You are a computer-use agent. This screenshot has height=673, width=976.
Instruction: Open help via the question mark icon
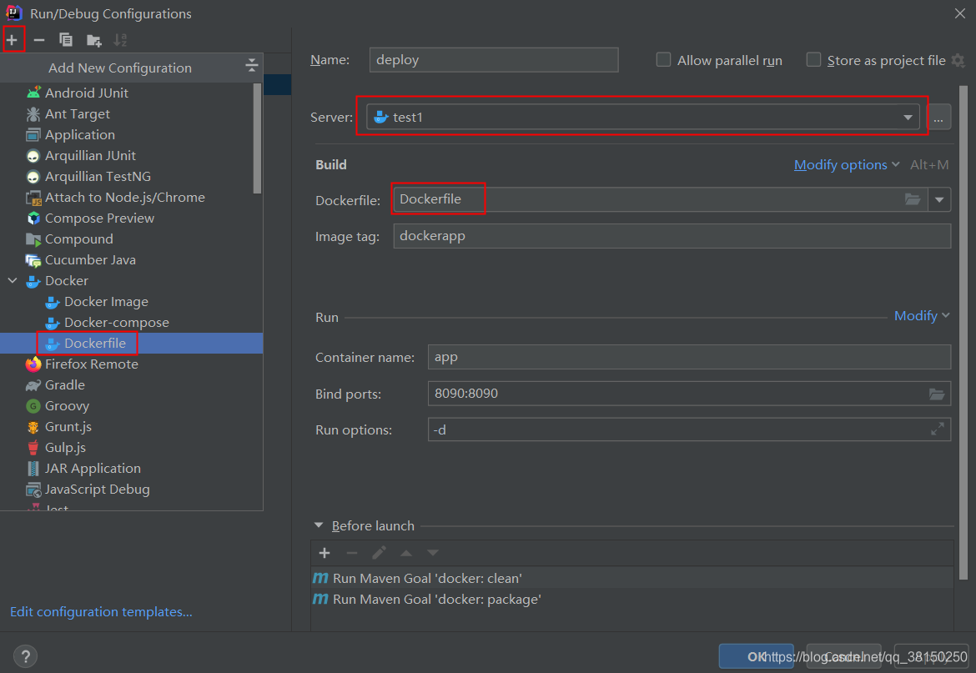[25, 655]
